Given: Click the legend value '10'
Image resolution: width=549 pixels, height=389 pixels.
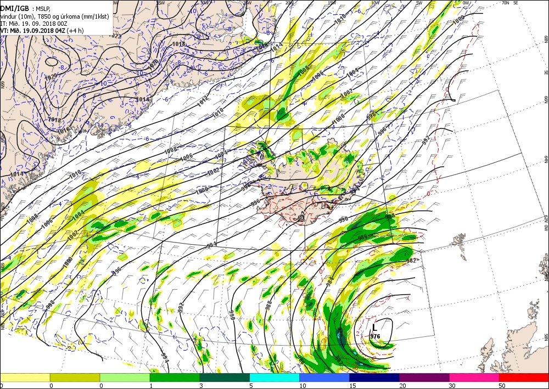Looking at the screenshot, I should point(302,386).
